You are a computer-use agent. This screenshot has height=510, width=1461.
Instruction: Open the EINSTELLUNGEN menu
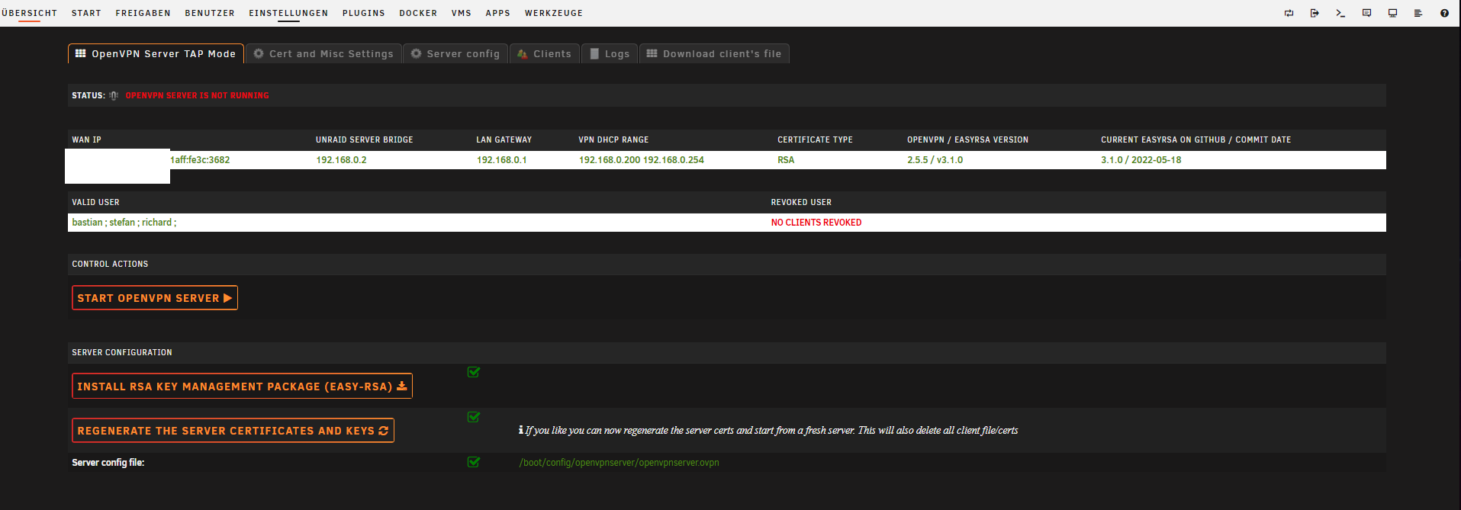tap(288, 13)
